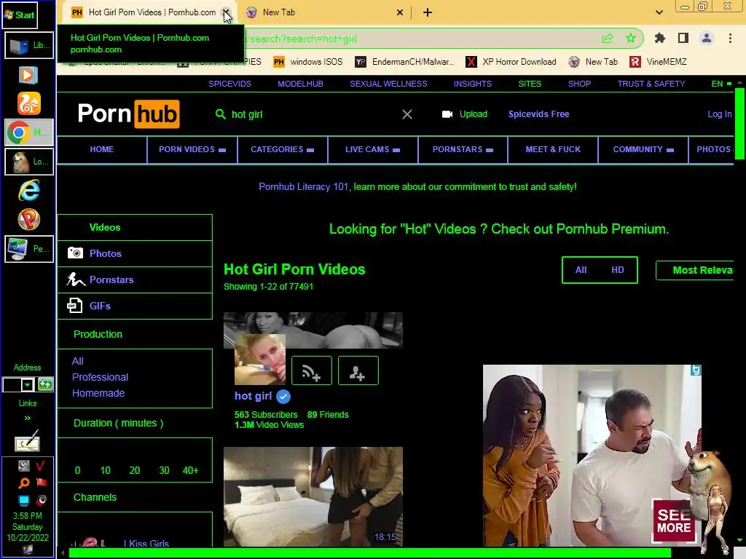The image size is (746, 559).
Task: Expand the EN language dropdown
Action: (x=721, y=84)
